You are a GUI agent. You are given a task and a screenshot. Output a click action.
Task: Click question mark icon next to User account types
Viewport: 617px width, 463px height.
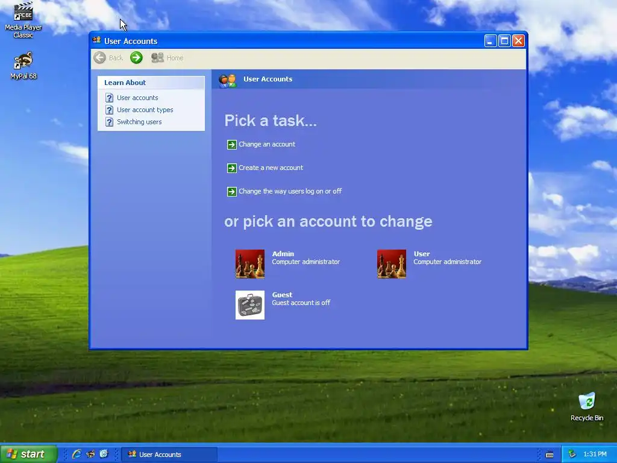(x=110, y=110)
